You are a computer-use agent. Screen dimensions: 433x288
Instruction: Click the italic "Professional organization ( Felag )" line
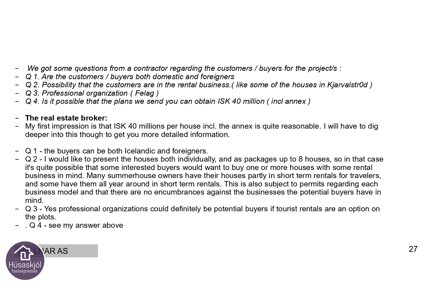coord(92,93)
